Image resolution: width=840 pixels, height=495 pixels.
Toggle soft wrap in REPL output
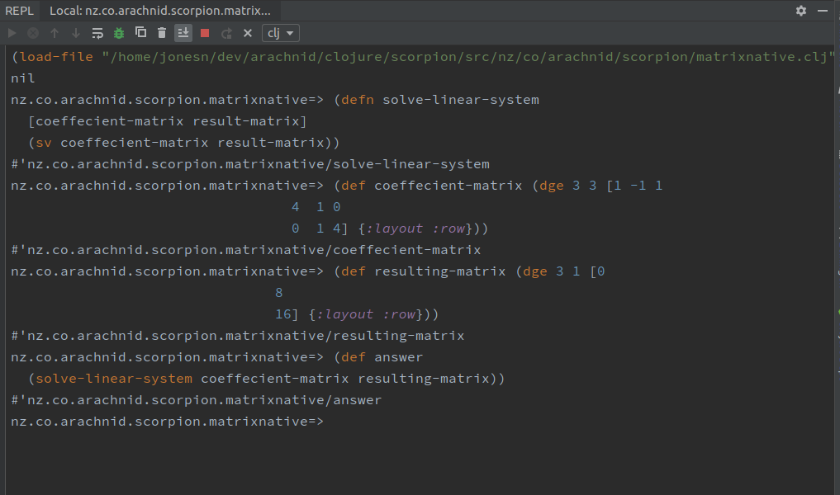pyautogui.click(x=97, y=33)
